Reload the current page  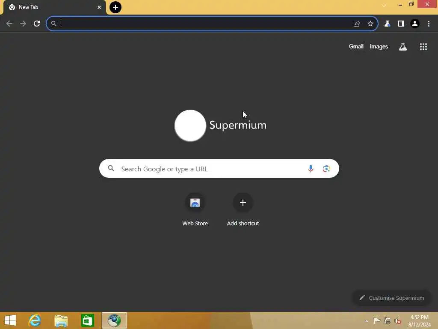(37, 24)
